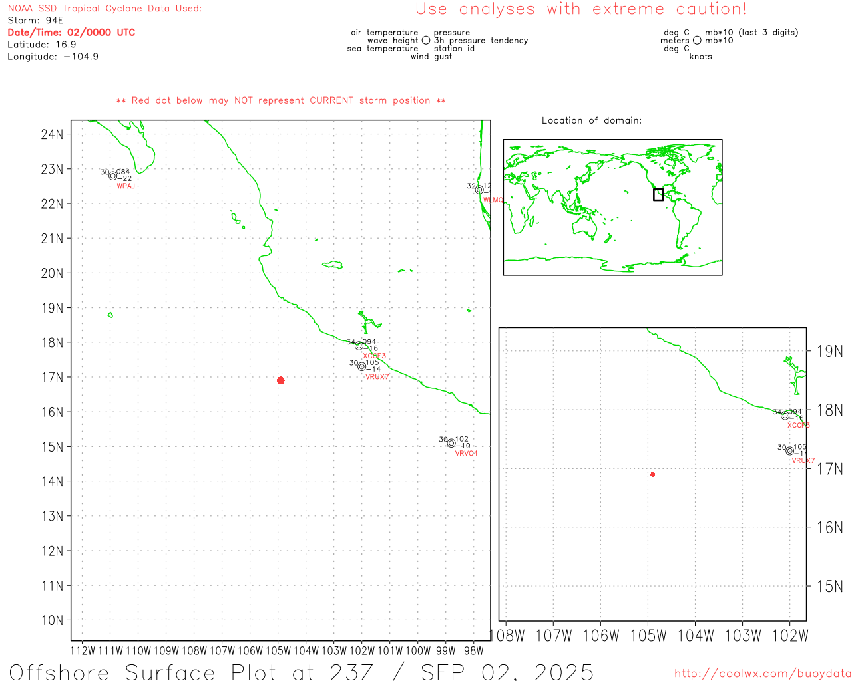Viewport: 852px width, 681px height.
Task: Click the 10N latitude label
Action: point(52,620)
